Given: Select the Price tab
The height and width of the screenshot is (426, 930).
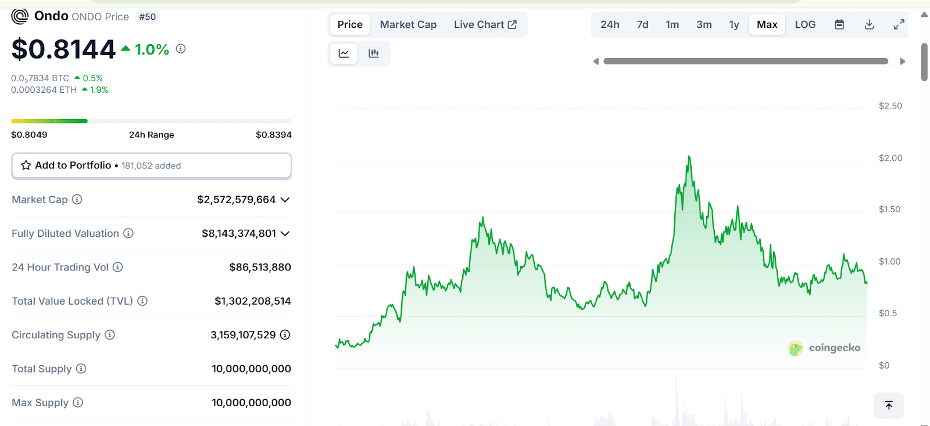Looking at the screenshot, I should tap(350, 24).
